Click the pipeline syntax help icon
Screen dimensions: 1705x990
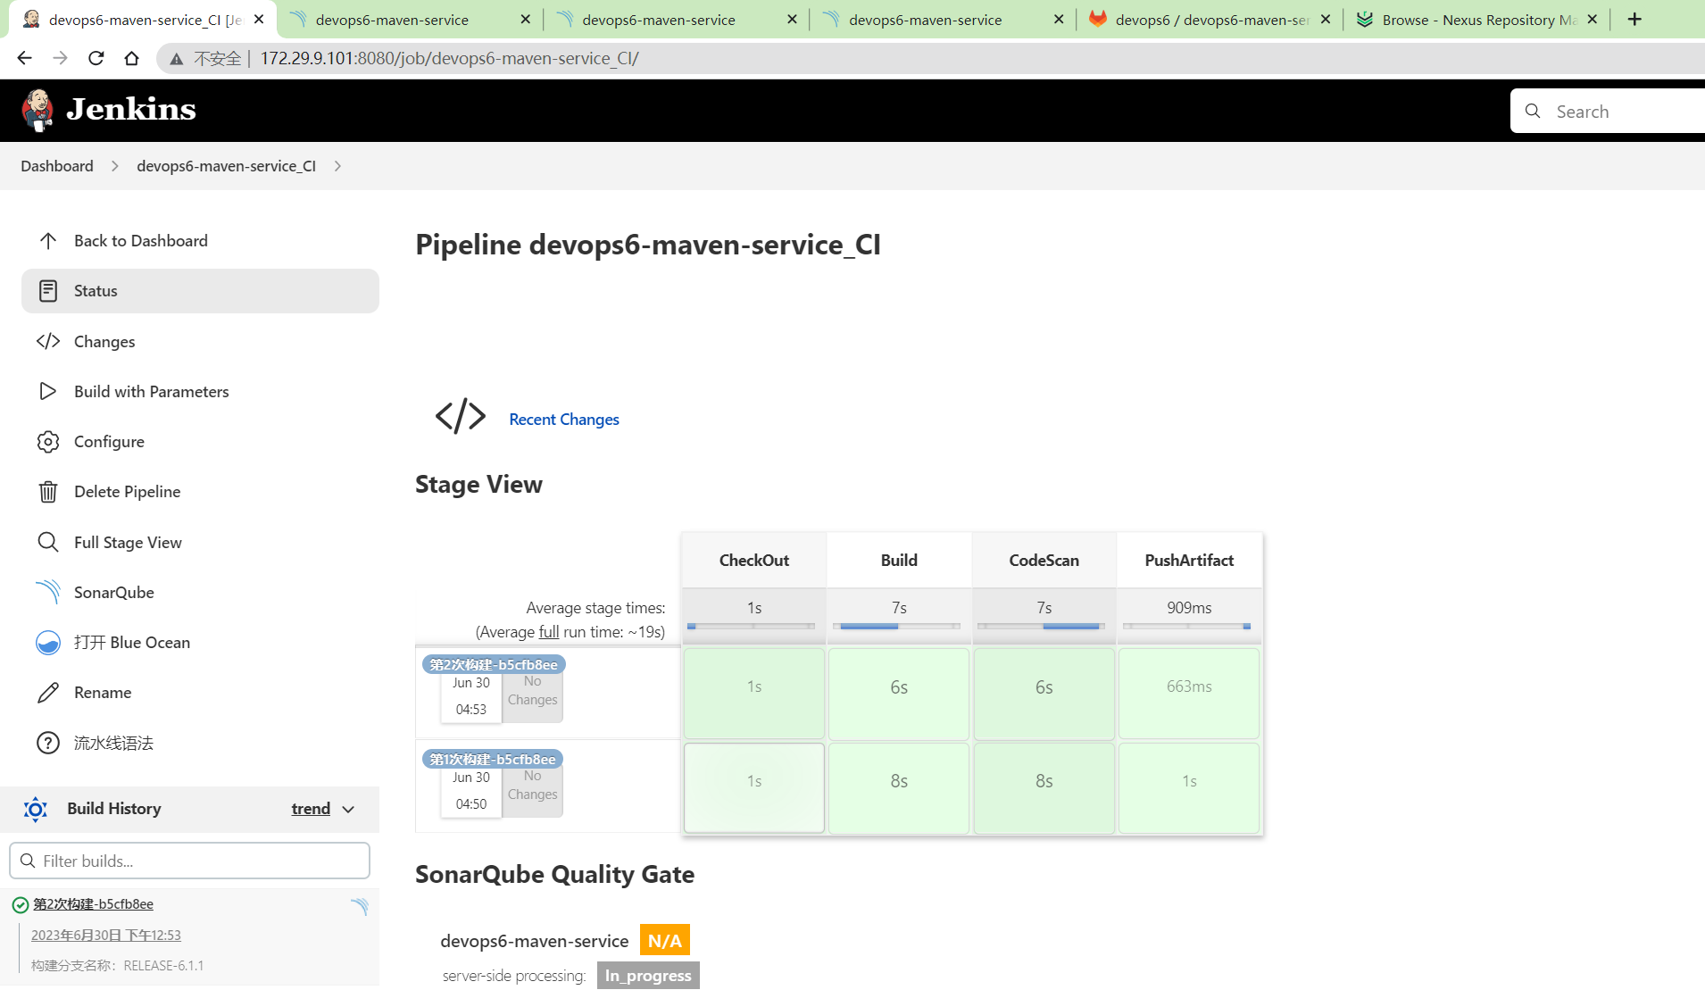pos(48,744)
